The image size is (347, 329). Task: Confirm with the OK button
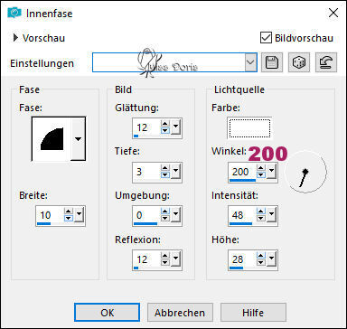tap(107, 313)
